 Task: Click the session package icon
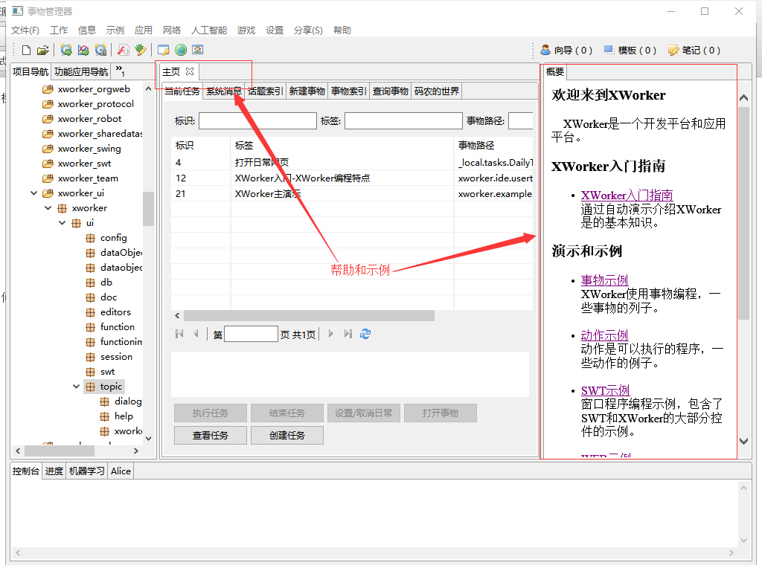(90, 357)
